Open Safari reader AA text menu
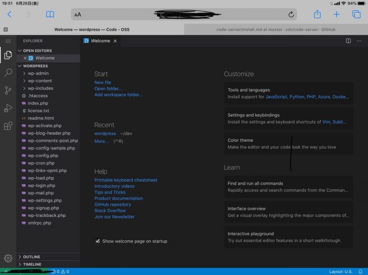 [78, 14]
